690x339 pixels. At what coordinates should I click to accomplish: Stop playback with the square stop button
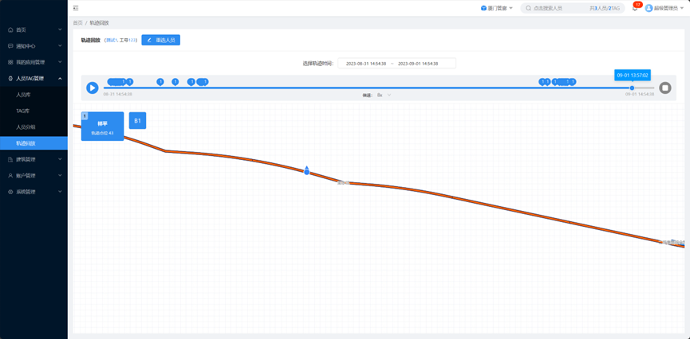(664, 88)
